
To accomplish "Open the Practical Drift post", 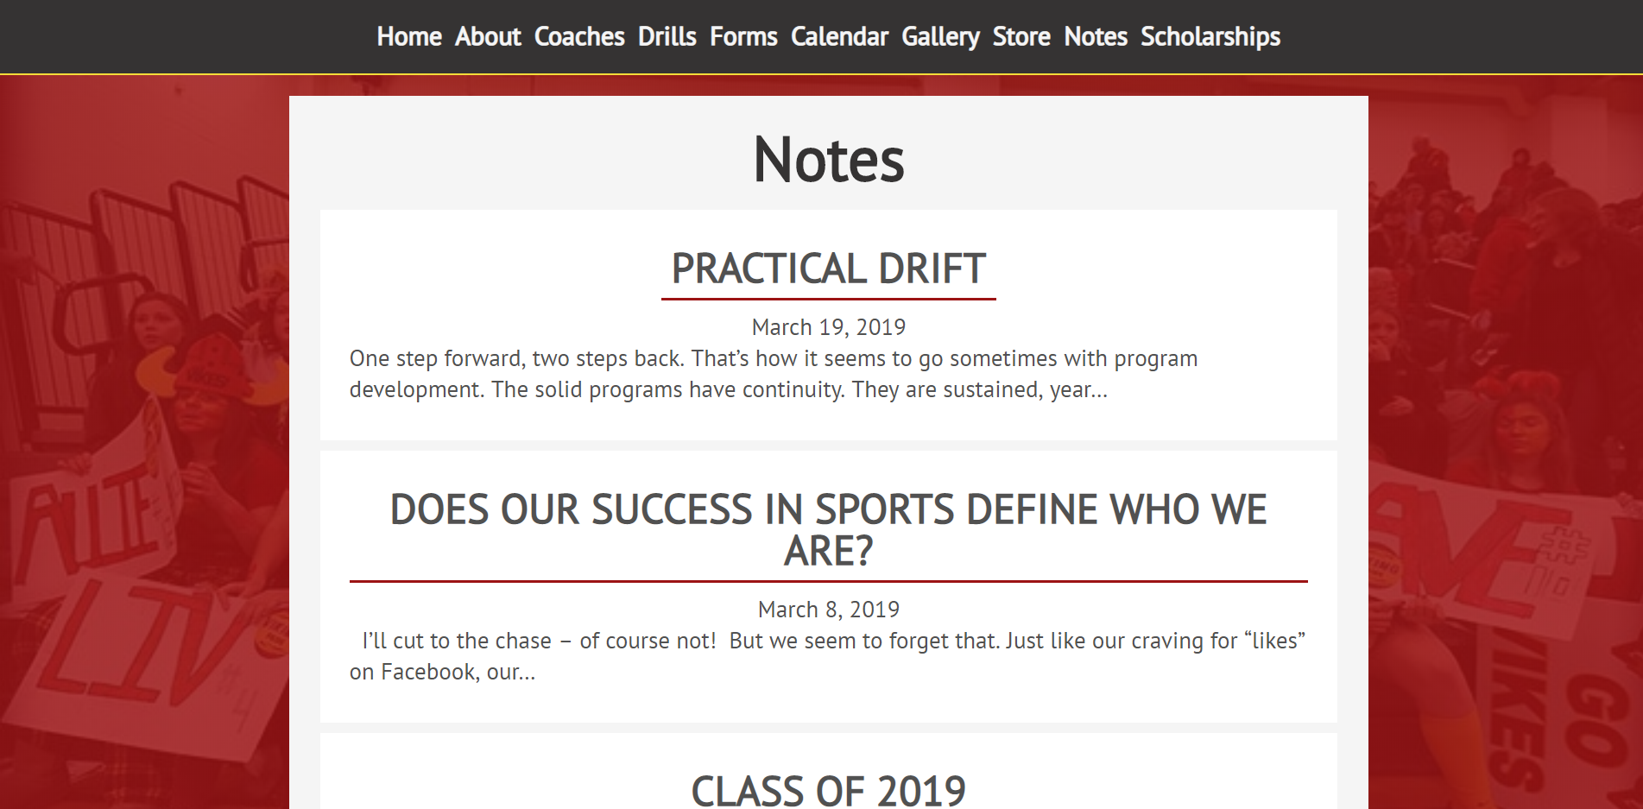I will click(828, 269).
